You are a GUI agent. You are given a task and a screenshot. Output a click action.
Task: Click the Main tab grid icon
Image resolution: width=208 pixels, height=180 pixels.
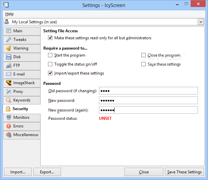point(8,31)
